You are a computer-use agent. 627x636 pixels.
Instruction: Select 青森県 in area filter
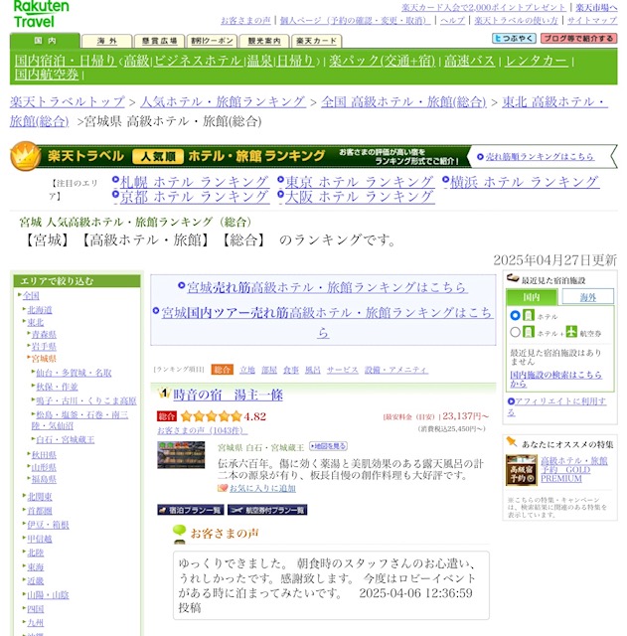click(x=44, y=334)
